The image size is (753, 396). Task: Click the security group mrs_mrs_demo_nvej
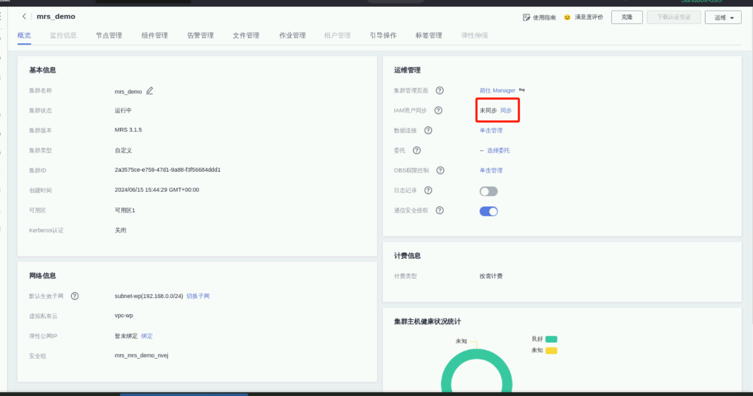(x=142, y=355)
